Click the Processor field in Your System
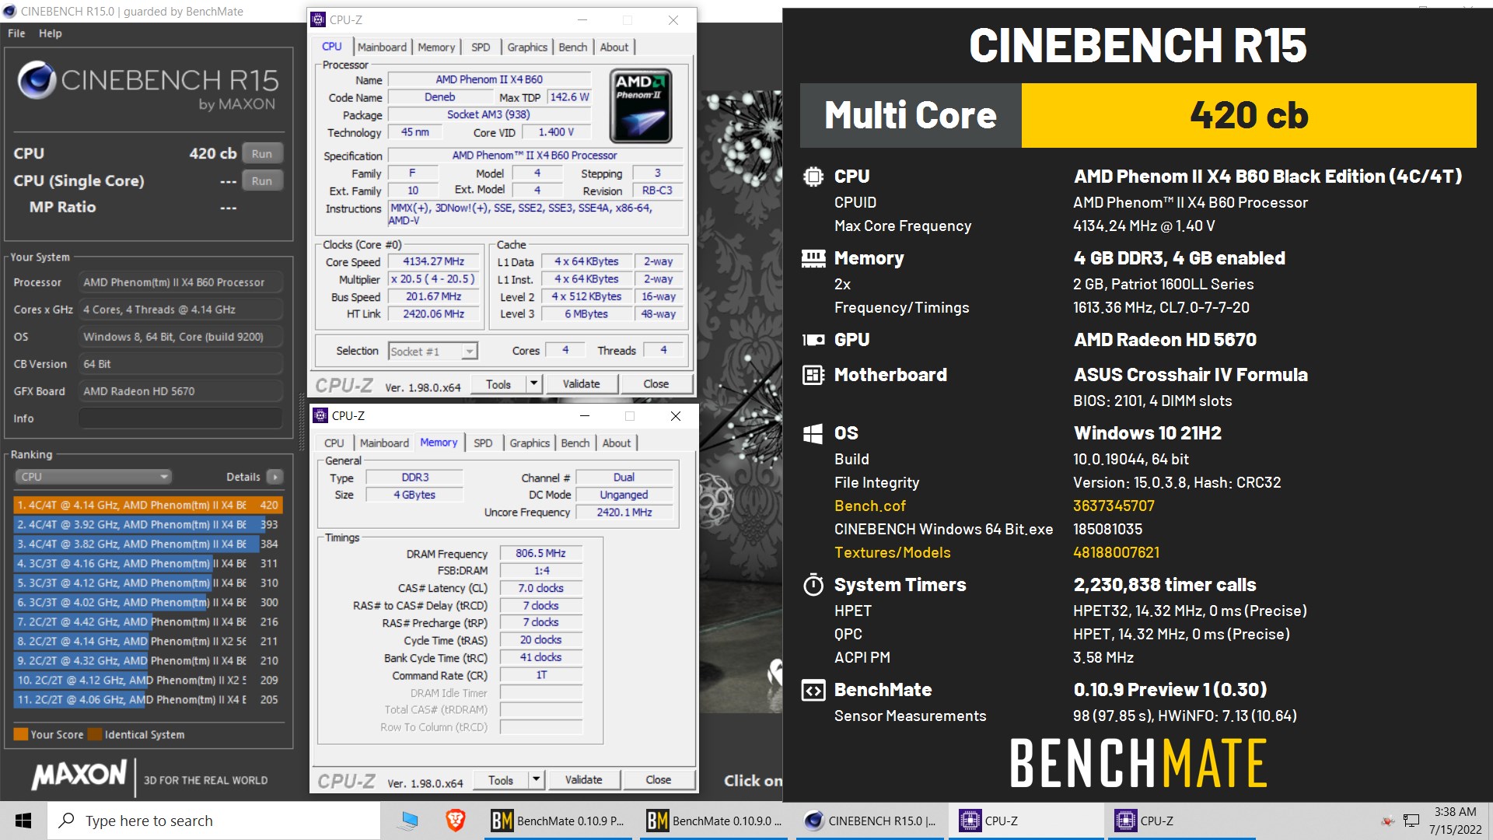This screenshot has width=1493, height=840. point(180,282)
